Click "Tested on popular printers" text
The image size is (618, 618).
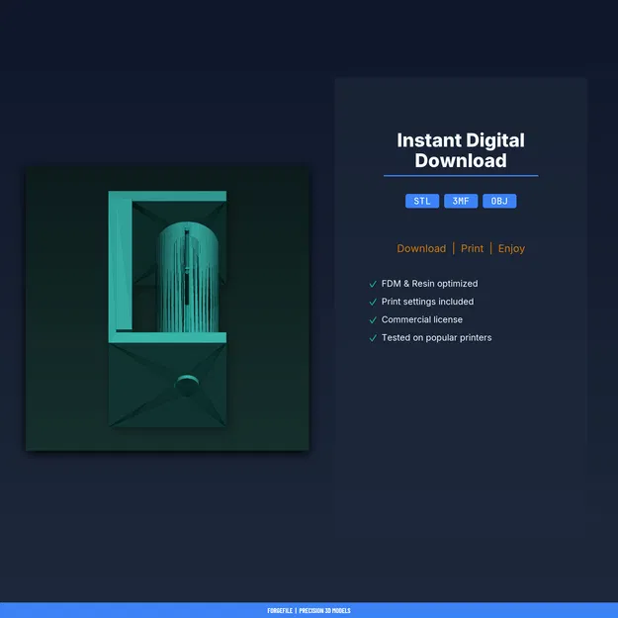coord(436,338)
